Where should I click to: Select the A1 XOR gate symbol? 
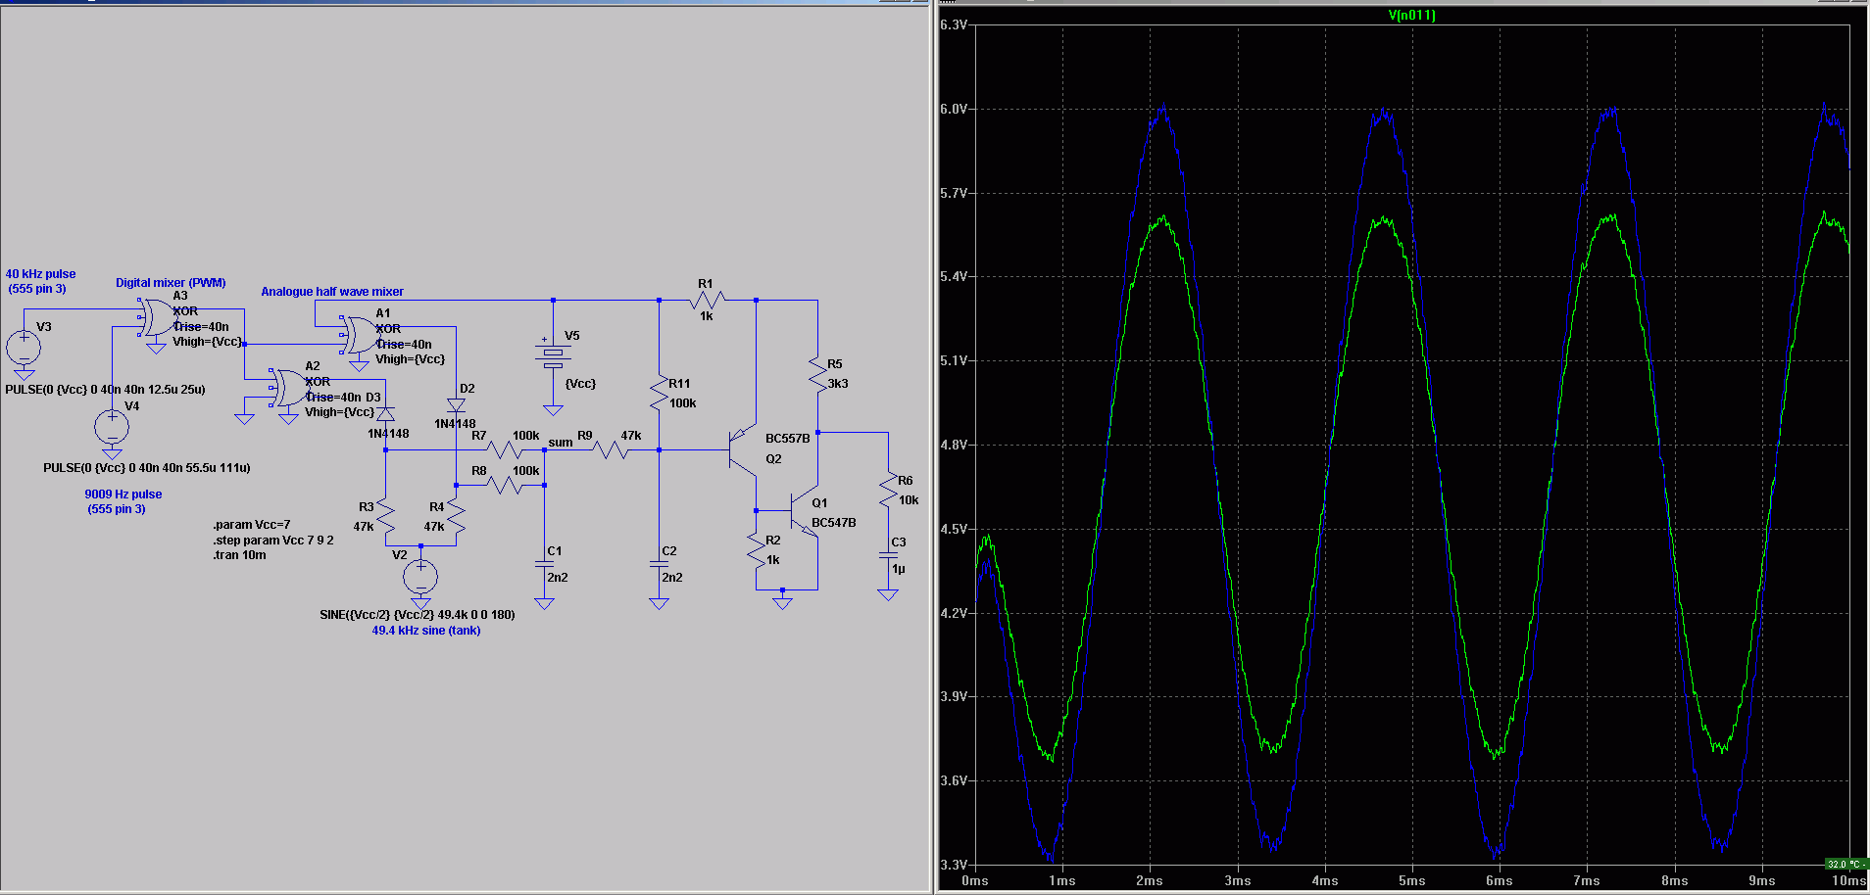359,335
